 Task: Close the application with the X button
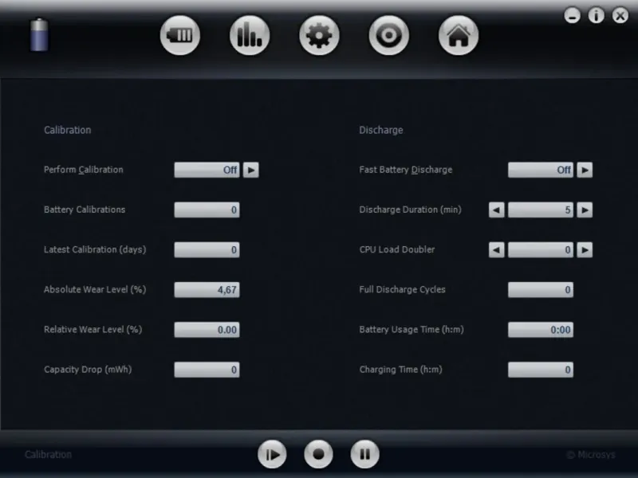(620, 16)
